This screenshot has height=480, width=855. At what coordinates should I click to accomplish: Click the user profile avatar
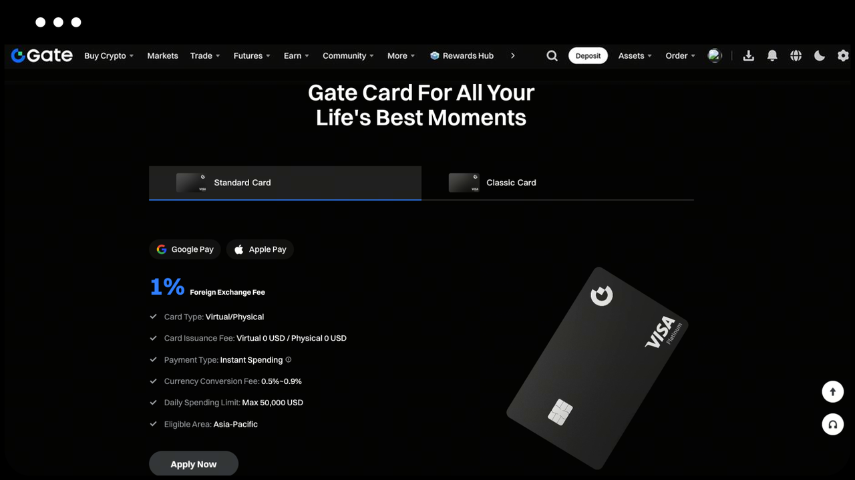click(x=715, y=56)
